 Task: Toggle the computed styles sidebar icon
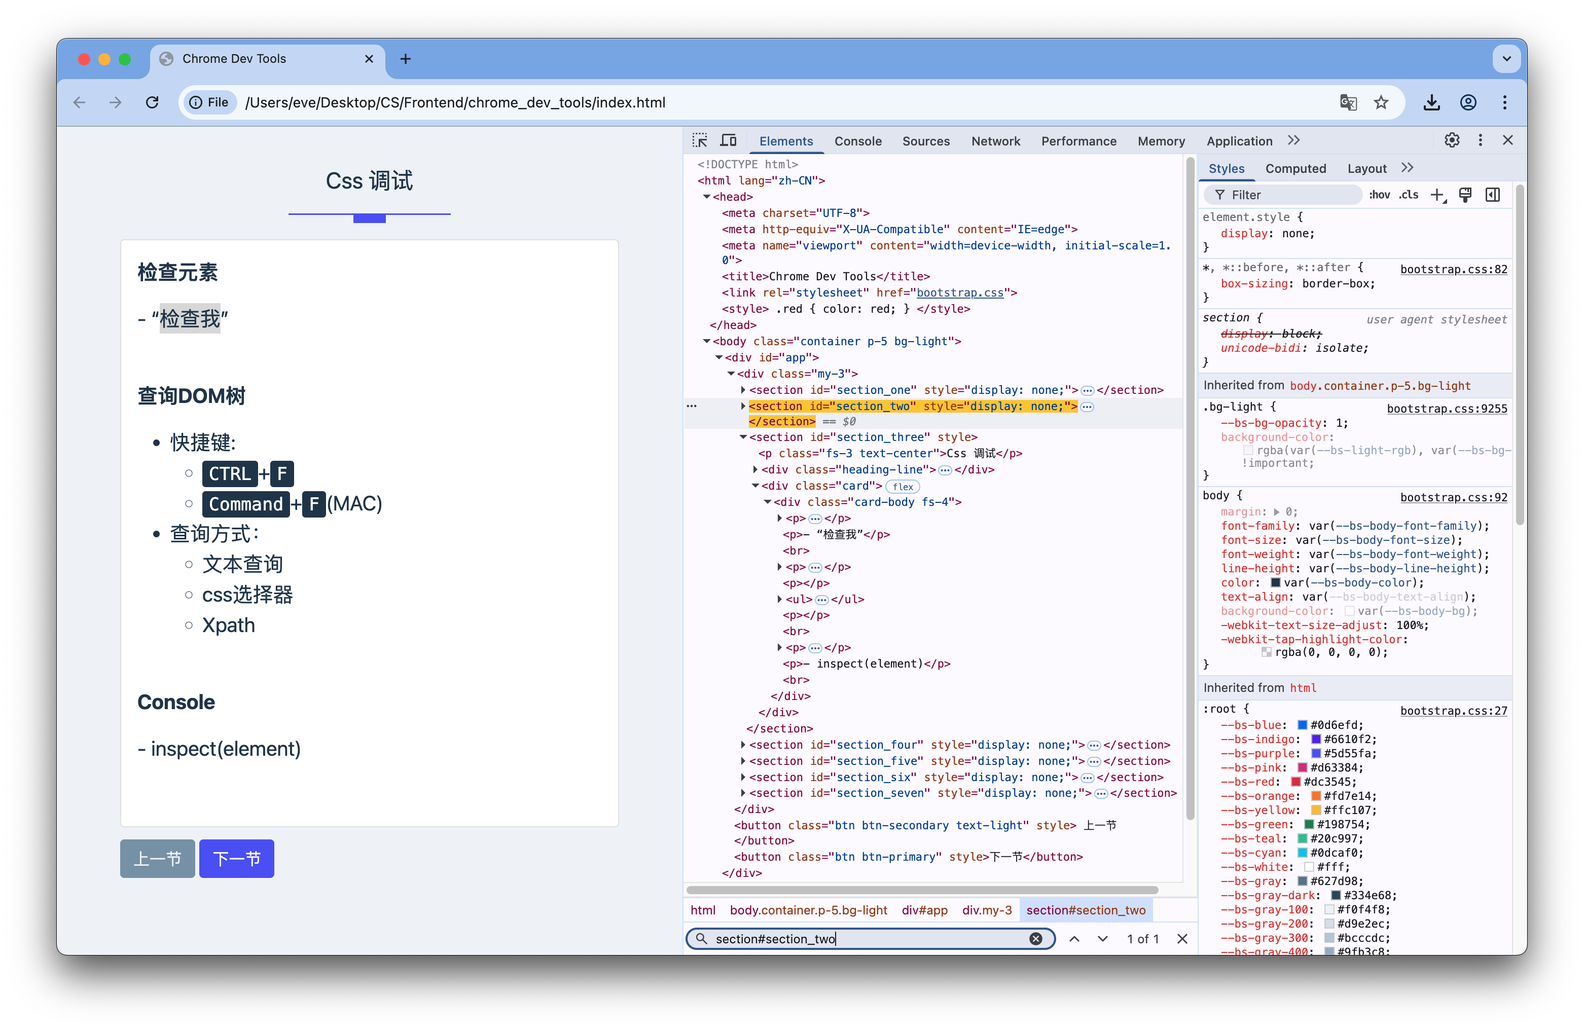(1493, 195)
